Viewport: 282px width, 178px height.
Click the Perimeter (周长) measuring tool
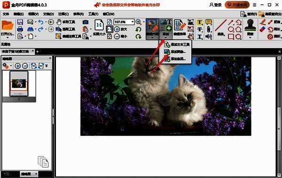coord(274,29)
